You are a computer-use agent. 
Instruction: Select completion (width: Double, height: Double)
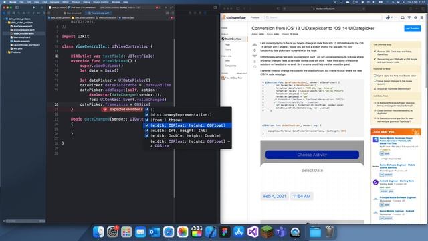187,135
